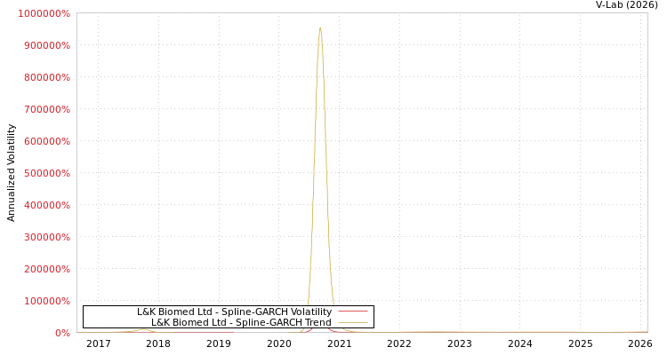Click the 2020 x-axis label
This screenshot has width=667, height=355.
[x=279, y=343]
